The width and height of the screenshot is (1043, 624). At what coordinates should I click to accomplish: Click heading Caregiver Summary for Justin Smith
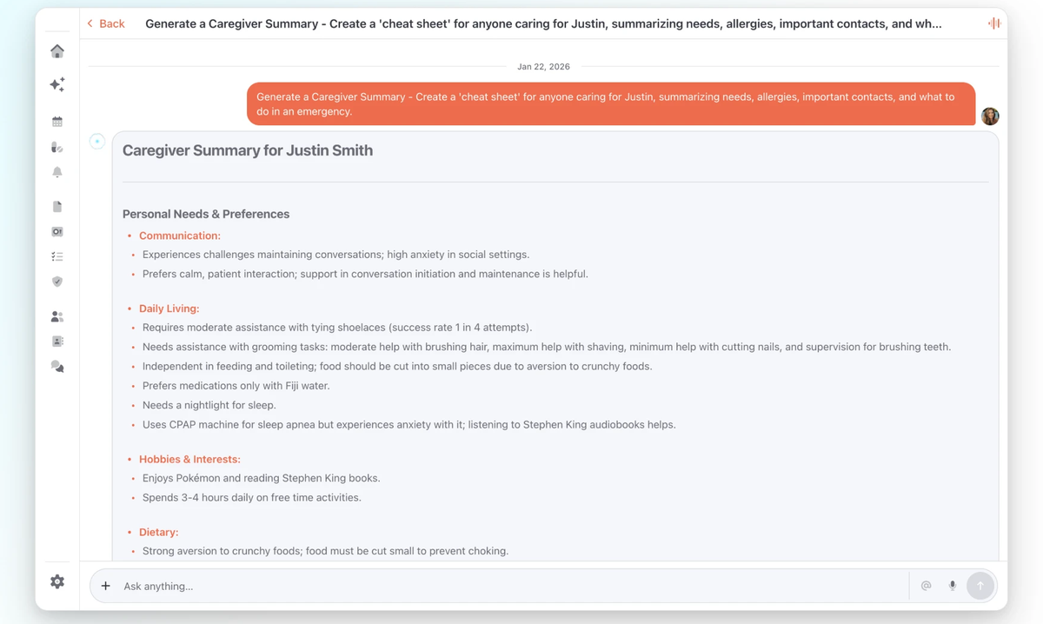(x=248, y=150)
